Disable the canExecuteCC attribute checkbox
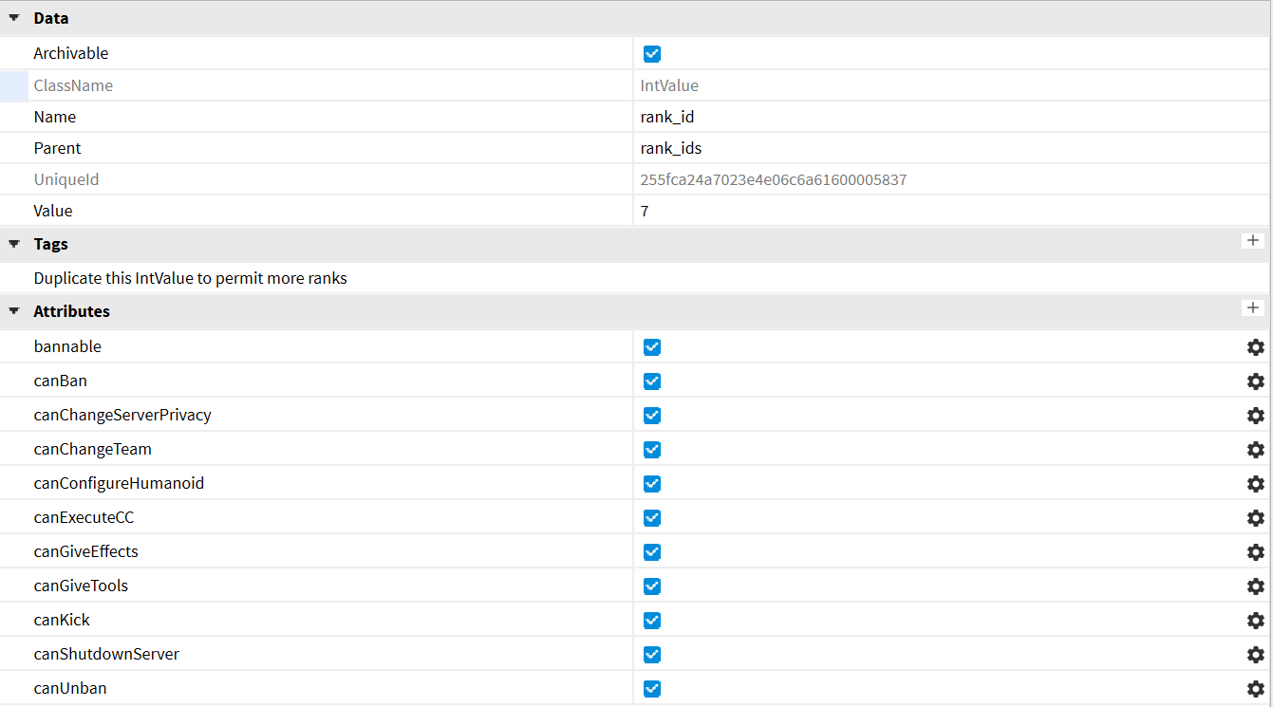 (651, 517)
